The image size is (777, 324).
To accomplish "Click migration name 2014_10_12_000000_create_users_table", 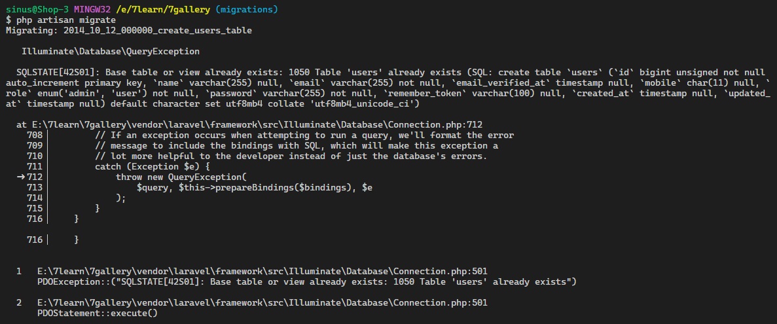I will click(158, 31).
